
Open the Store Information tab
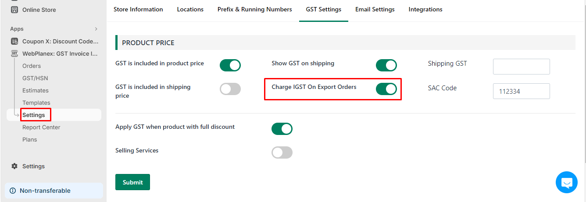138,9
